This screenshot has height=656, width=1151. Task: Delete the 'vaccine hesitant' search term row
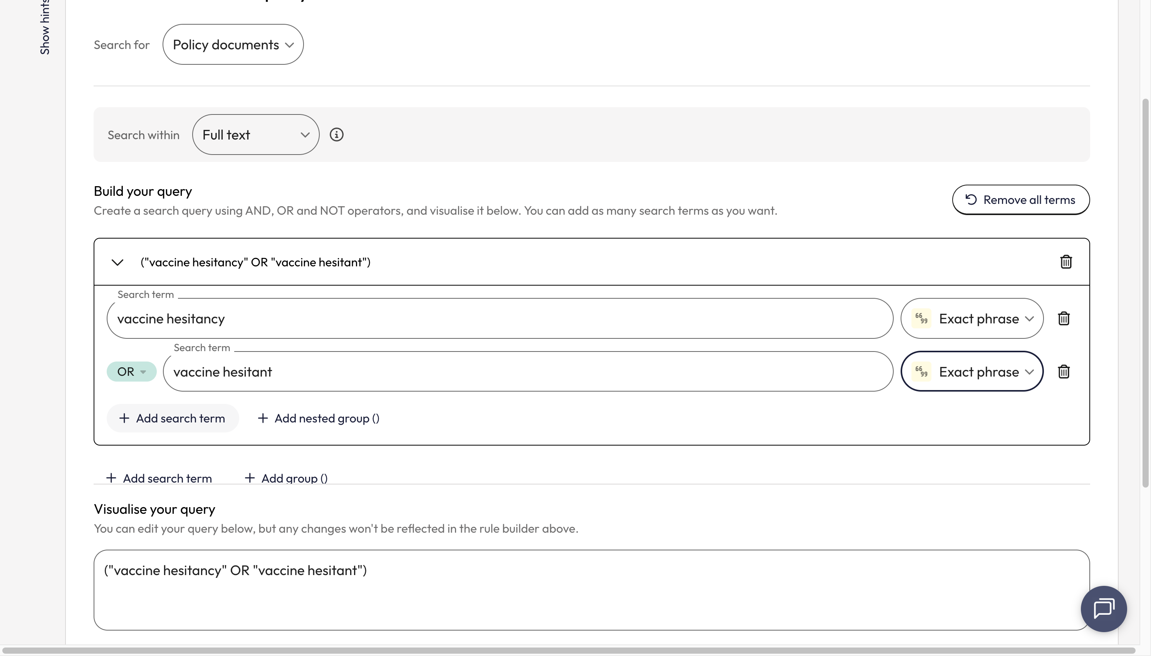pyautogui.click(x=1063, y=372)
